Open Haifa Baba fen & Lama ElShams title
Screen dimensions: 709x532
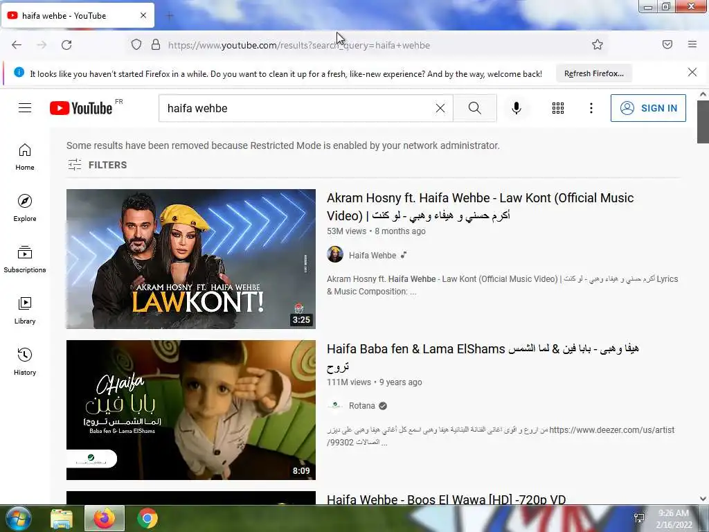(x=483, y=357)
